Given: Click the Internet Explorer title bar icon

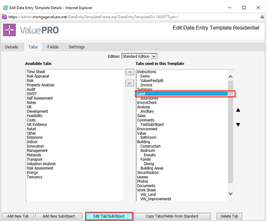Looking at the screenshot, I should [x=5, y=8].
